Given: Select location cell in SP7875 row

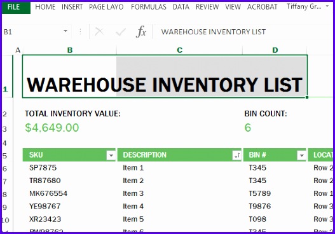Looking at the screenshot, I should click(323, 168).
